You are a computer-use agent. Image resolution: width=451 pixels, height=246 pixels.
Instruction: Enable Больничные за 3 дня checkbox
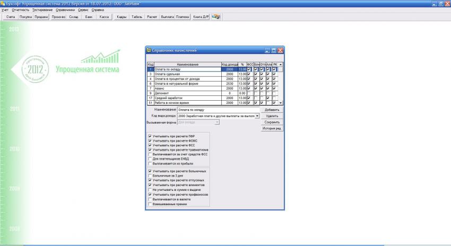[149, 175]
